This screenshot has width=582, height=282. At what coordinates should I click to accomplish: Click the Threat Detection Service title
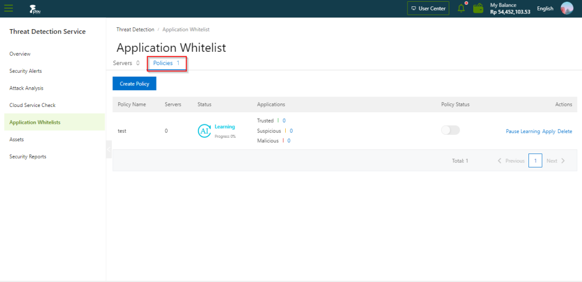pos(48,31)
